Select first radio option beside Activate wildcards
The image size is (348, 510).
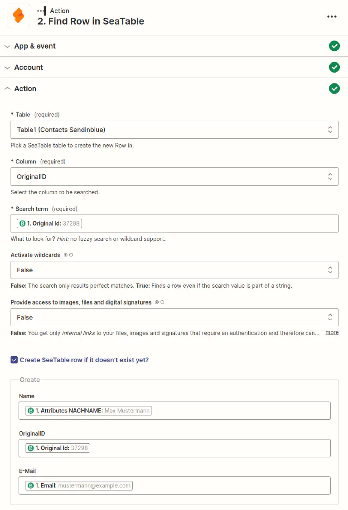click(x=66, y=255)
